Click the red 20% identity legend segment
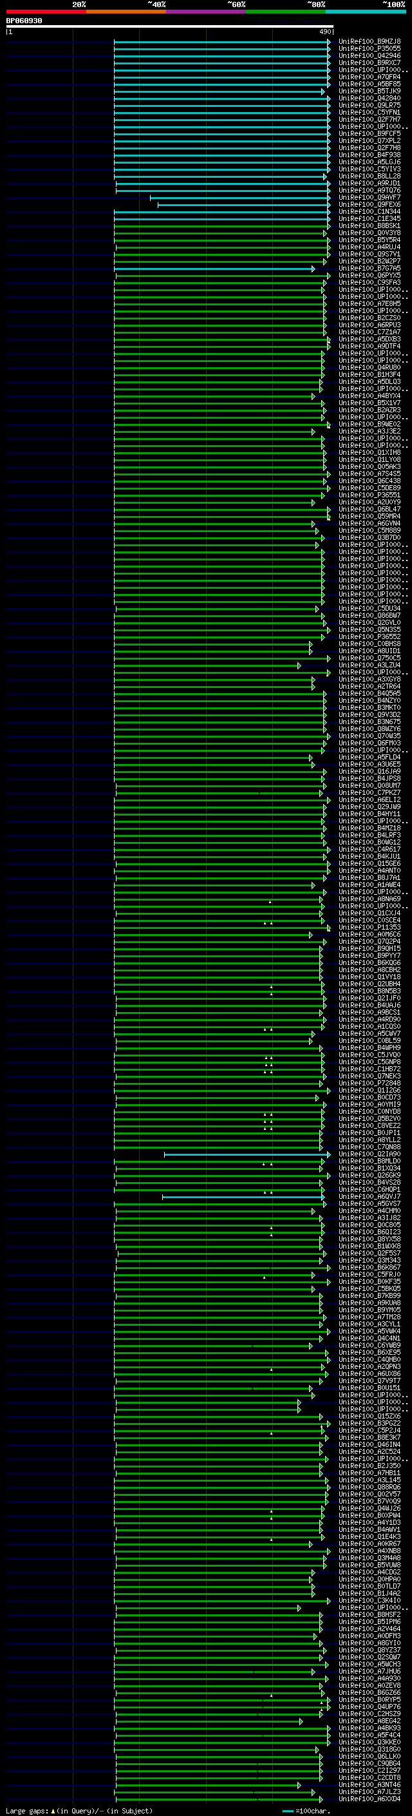Screen dimensions: 412x1816 [x=46, y=12]
